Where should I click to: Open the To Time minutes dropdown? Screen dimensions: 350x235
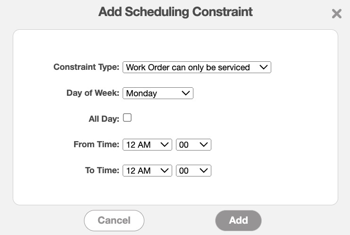tap(193, 171)
